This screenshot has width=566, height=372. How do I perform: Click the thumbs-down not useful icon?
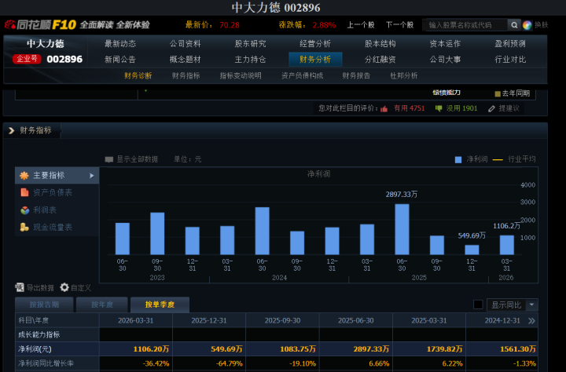click(439, 108)
